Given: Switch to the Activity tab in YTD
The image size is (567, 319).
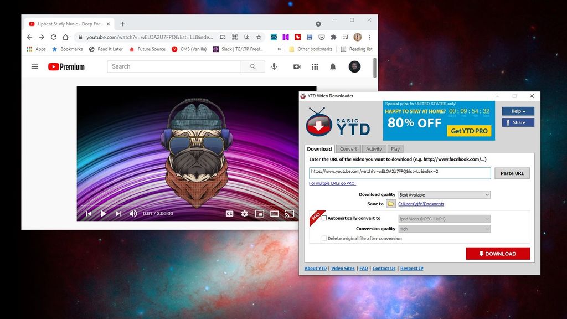Looking at the screenshot, I should pyautogui.click(x=374, y=148).
